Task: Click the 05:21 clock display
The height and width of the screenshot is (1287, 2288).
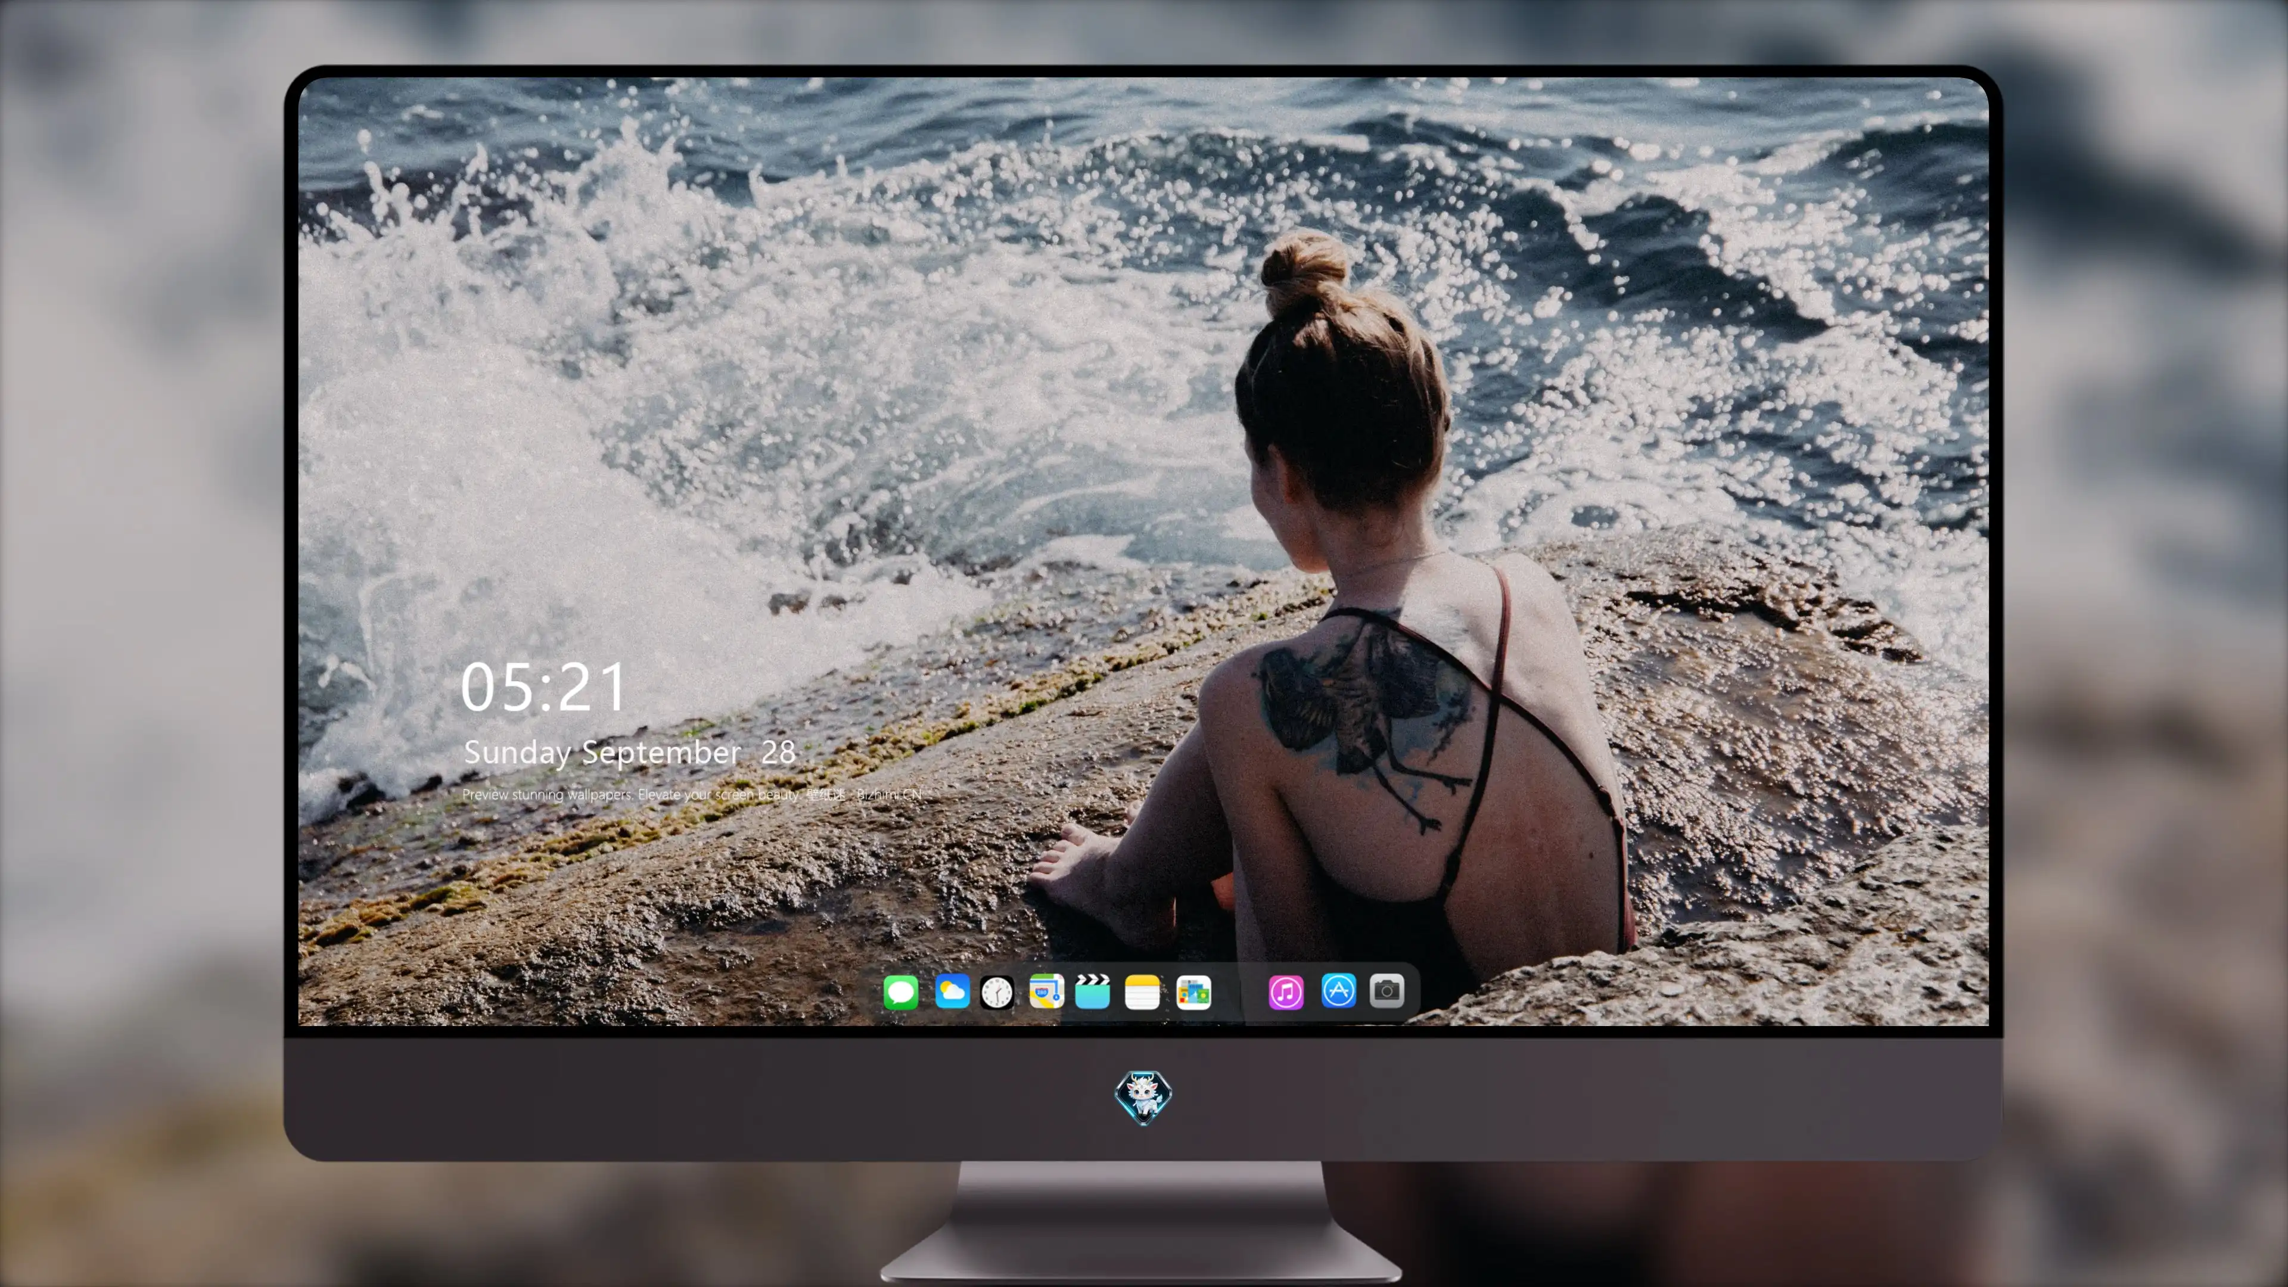Action: tap(543, 688)
